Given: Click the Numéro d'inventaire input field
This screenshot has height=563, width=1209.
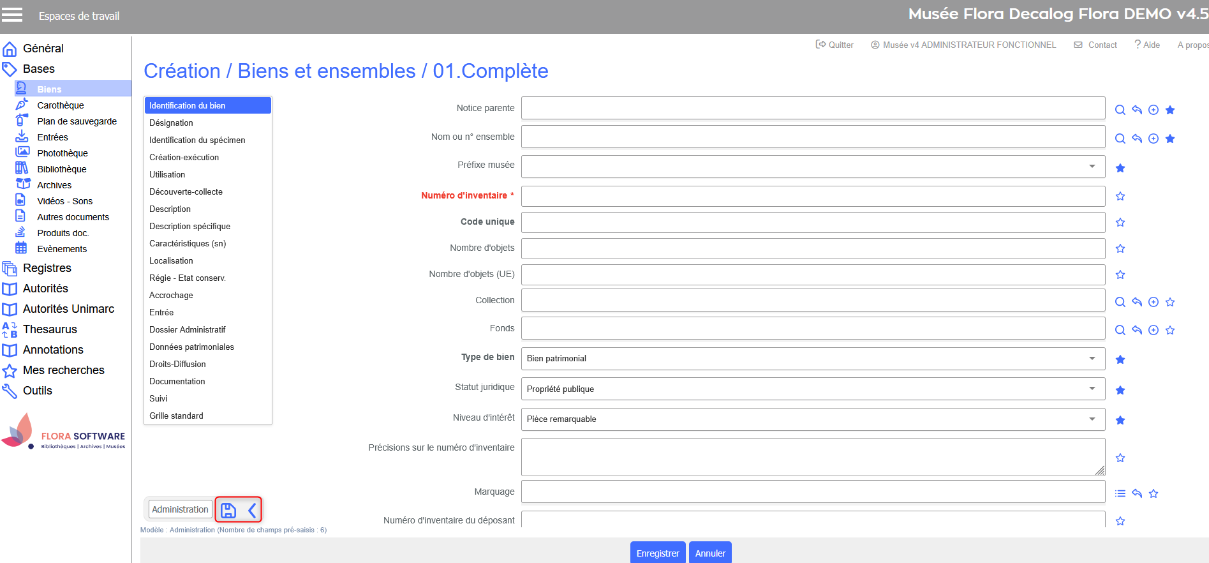Looking at the screenshot, I should pyautogui.click(x=813, y=196).
